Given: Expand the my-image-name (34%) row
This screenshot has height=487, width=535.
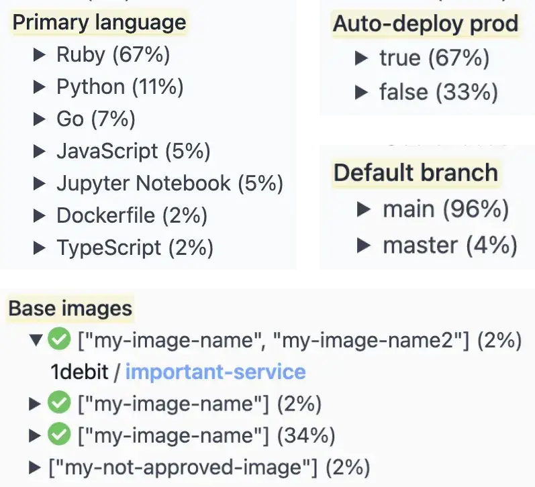Looking at the screenshot, I should point(35,436).
